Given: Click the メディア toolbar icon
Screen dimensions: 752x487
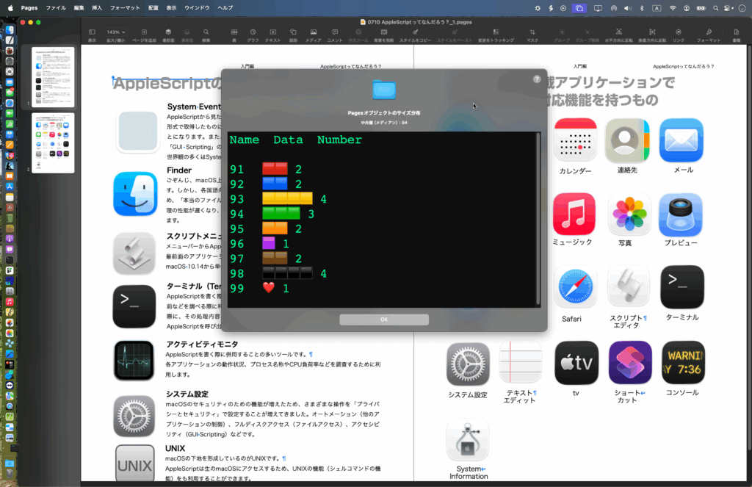Looking at the screenshot, I should click(x=314, y=34).
